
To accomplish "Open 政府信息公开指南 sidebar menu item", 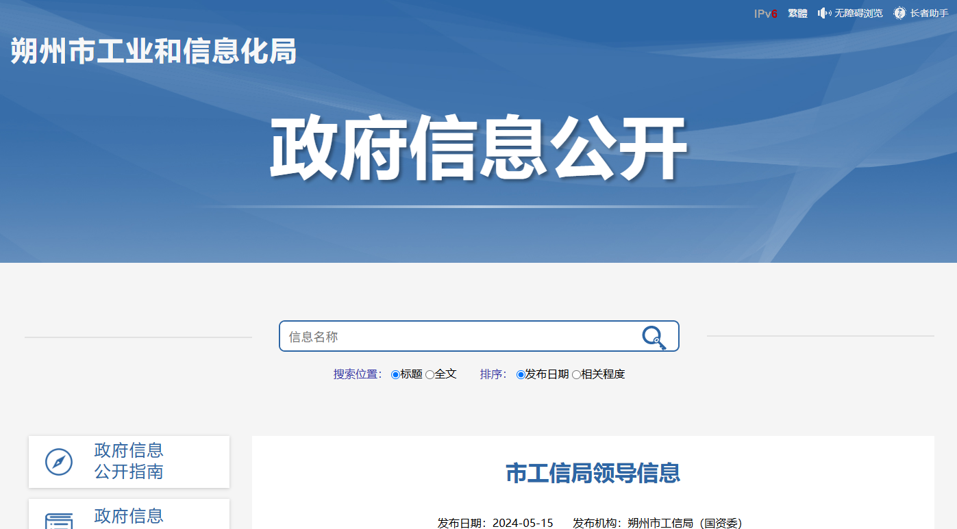I will click(x=129, y=462).
